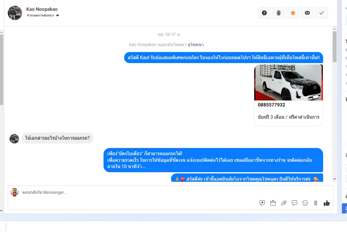This screenshot has width=347, height=232.
Task: Mark conversation done with checkmark icon
Action: [322, 13]
